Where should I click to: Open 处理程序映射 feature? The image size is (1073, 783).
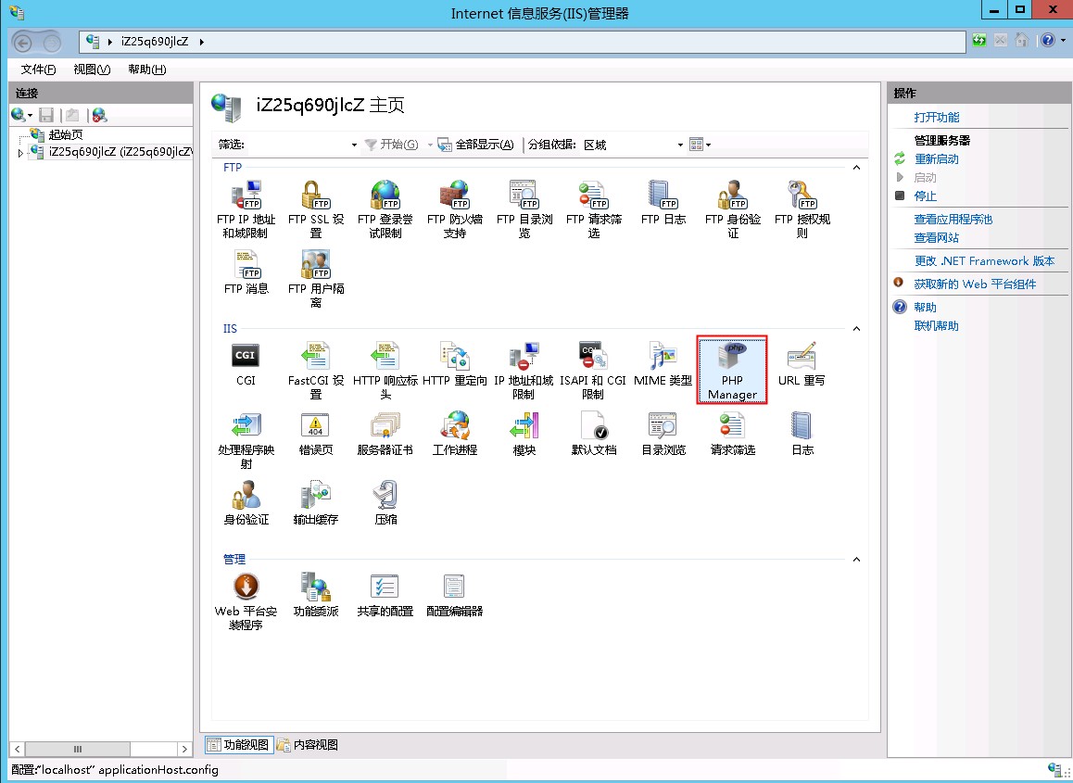pyautogui.click(x=246, y=441)
